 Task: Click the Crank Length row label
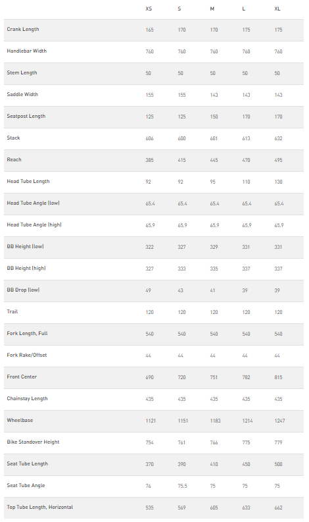tap(23, 30)
